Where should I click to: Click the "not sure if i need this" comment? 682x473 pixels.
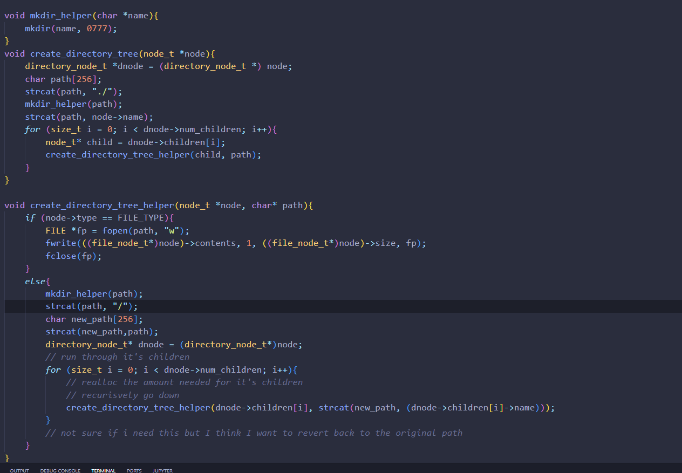point(254,433)
